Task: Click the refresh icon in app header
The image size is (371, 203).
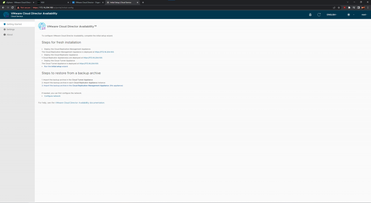Action: 319,14
